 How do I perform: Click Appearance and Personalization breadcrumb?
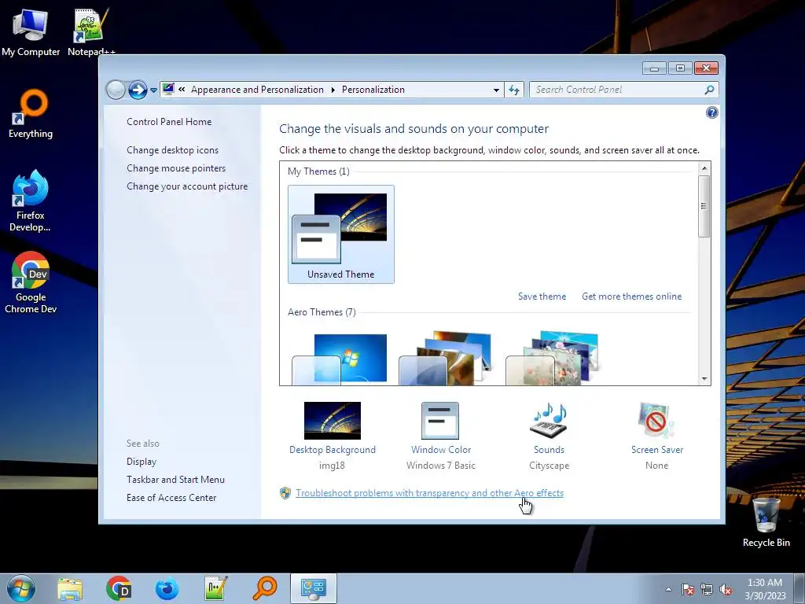(257, 90)
